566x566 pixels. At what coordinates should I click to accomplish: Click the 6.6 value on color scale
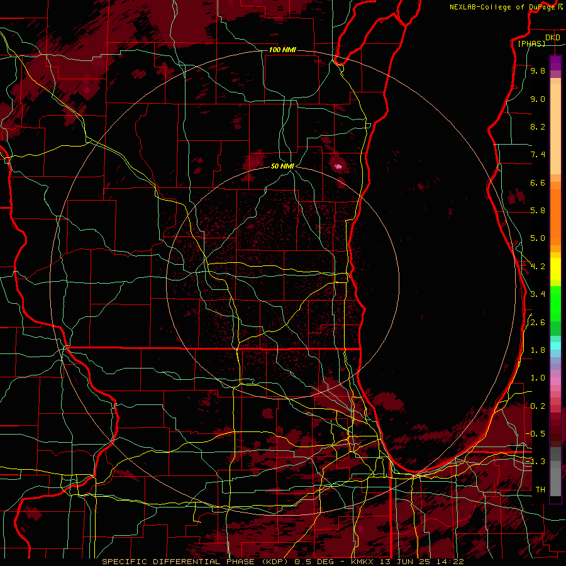(538, 182)
